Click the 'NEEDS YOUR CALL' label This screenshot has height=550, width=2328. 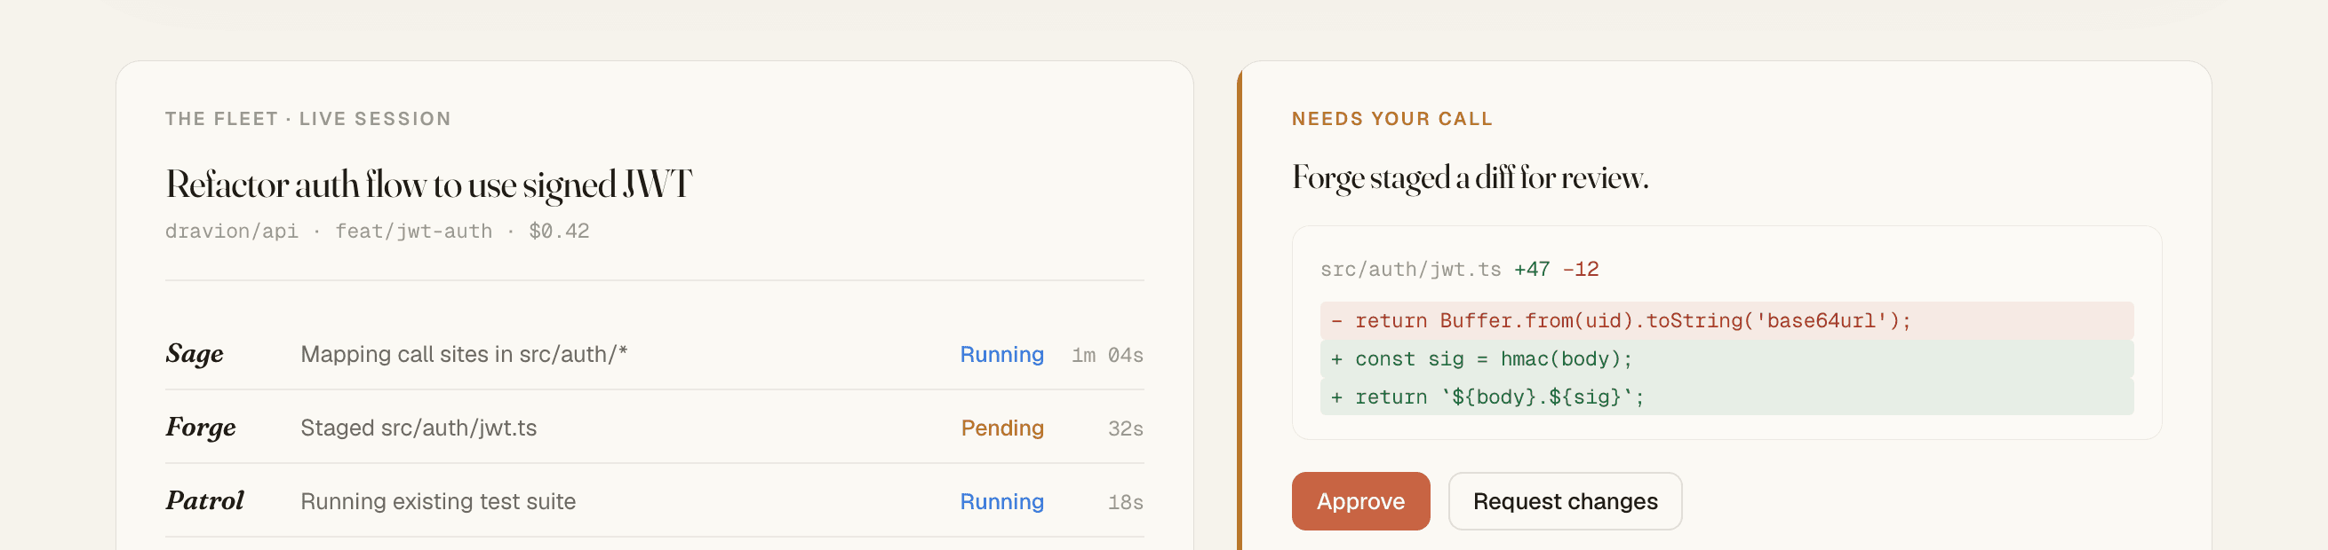coord(1391,119)
